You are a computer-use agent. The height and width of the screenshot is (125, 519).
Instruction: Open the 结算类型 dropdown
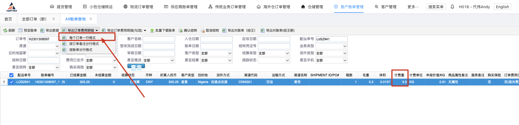click(274, 53)
